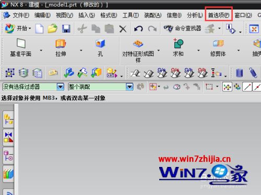The image size is (261, 195).
Task: Expand dropdown arrow after command finder
Action: pyautogui.click(x=219, y=28)
